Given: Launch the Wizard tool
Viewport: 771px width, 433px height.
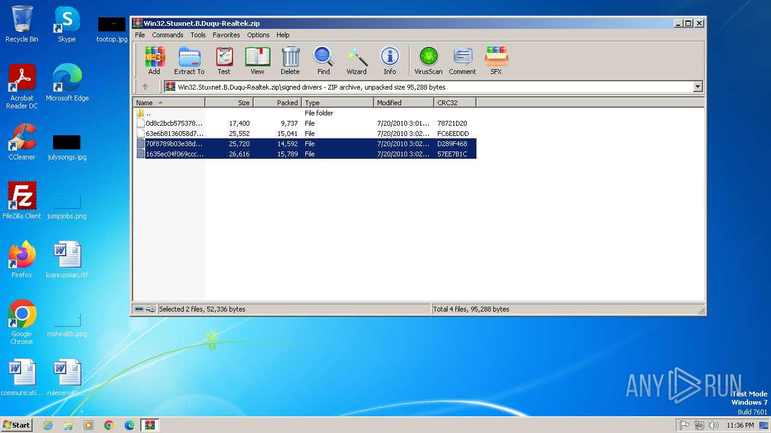Looking at the screenshot, I should coord(357,60).
